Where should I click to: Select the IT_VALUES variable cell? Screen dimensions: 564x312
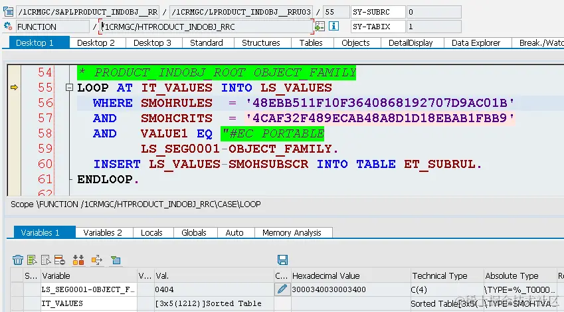(x=89, y=303)
